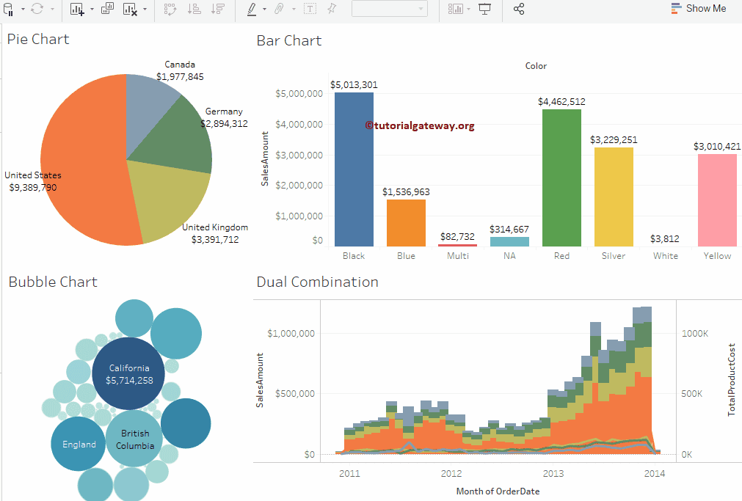This screenshot has height=501, width=742.
Task: Click the New Worksheet icon
Action: click(77, 9)
